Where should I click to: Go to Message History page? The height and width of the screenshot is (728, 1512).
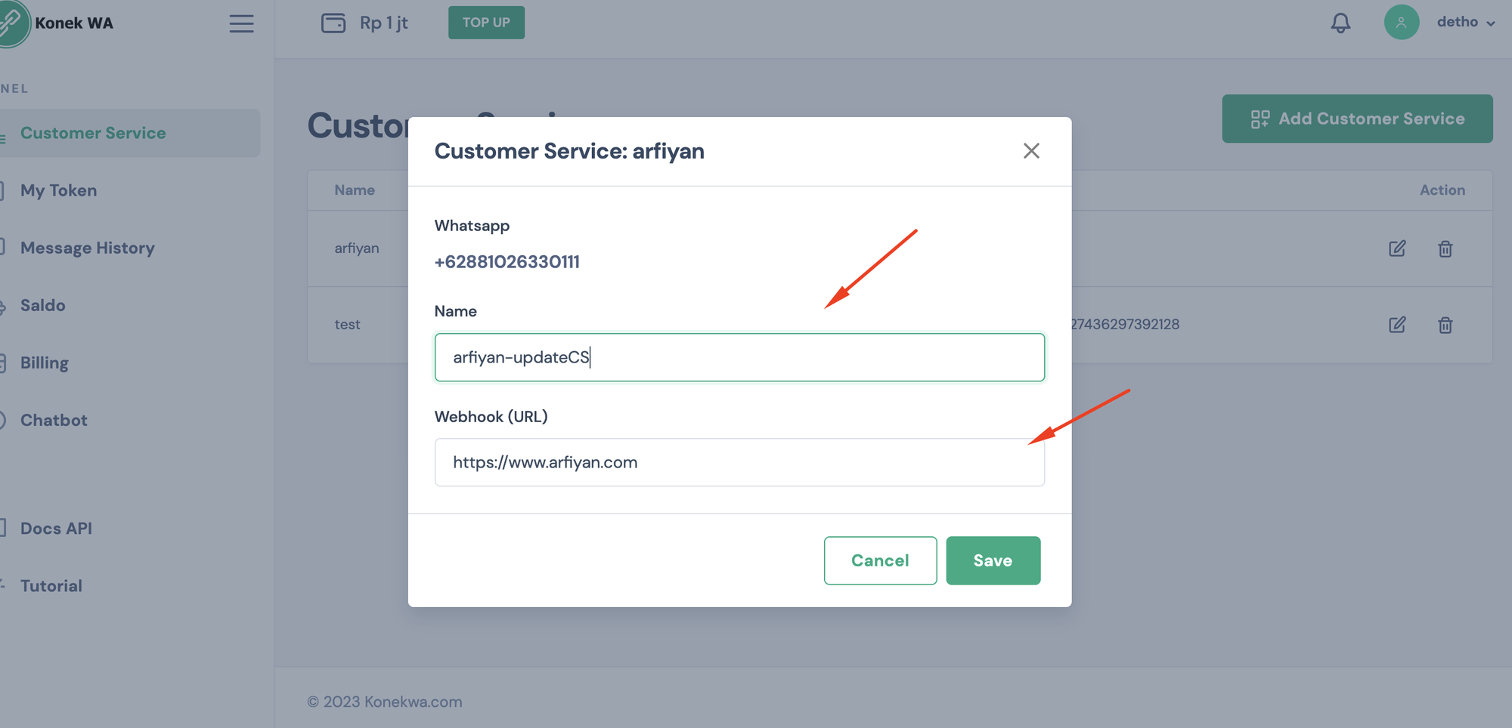87,248
